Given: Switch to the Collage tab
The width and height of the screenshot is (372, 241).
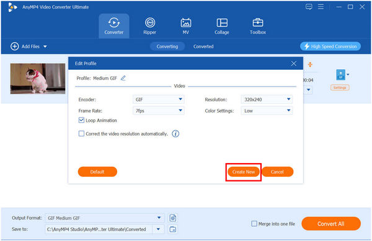Looking at the screenshot, I should (222, 26).
